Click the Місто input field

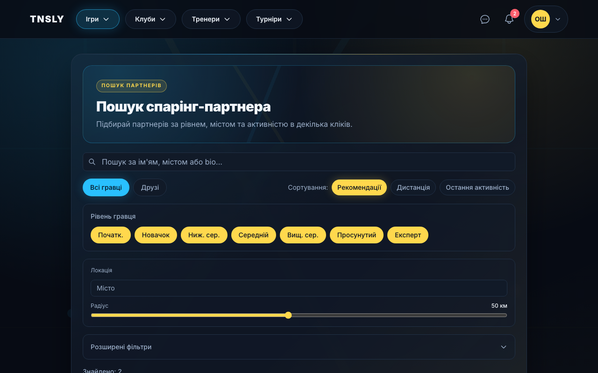299,288
